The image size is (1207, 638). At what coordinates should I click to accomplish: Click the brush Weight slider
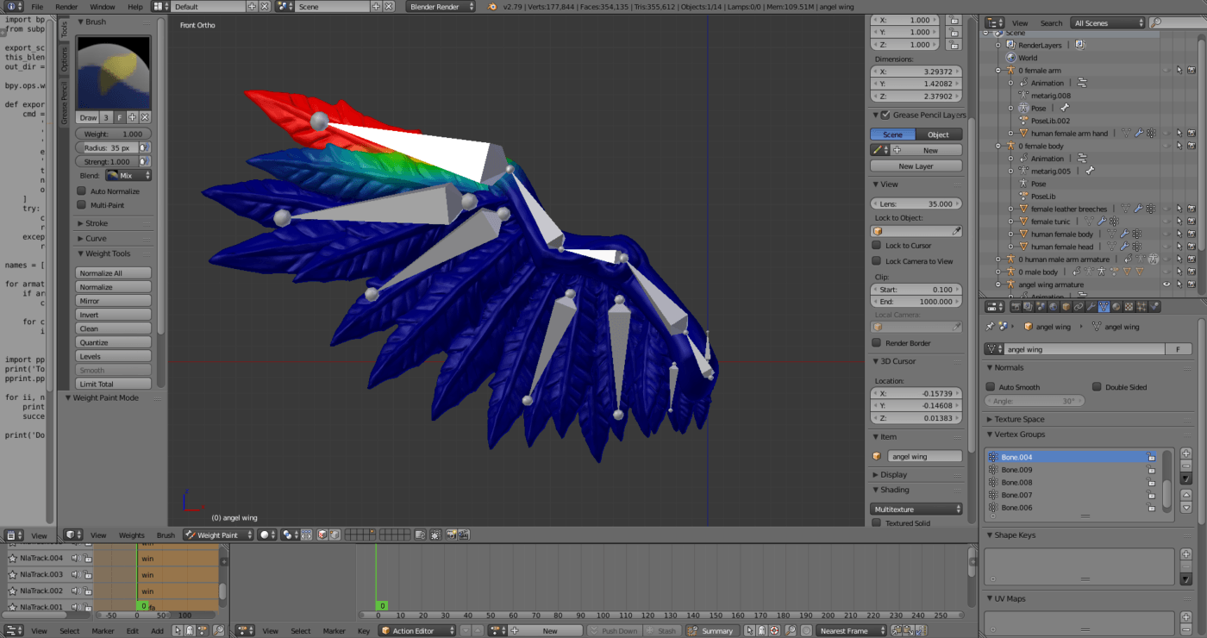tap(114, 134)
